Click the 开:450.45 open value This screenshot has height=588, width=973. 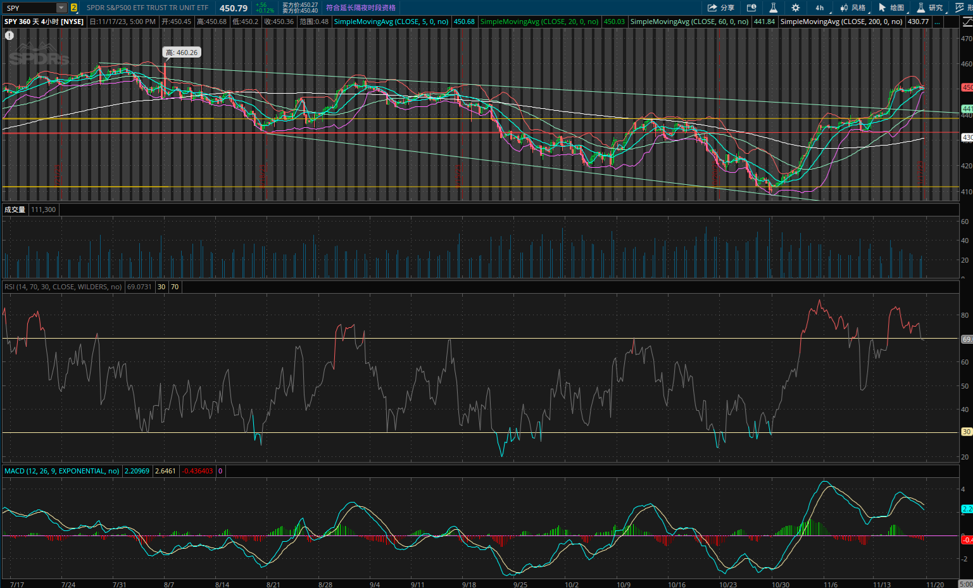pyautogui.click(x=176, y=22)
